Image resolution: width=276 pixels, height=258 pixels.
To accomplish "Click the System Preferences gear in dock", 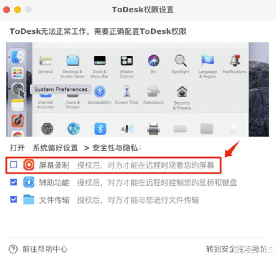I will point(18,89).
